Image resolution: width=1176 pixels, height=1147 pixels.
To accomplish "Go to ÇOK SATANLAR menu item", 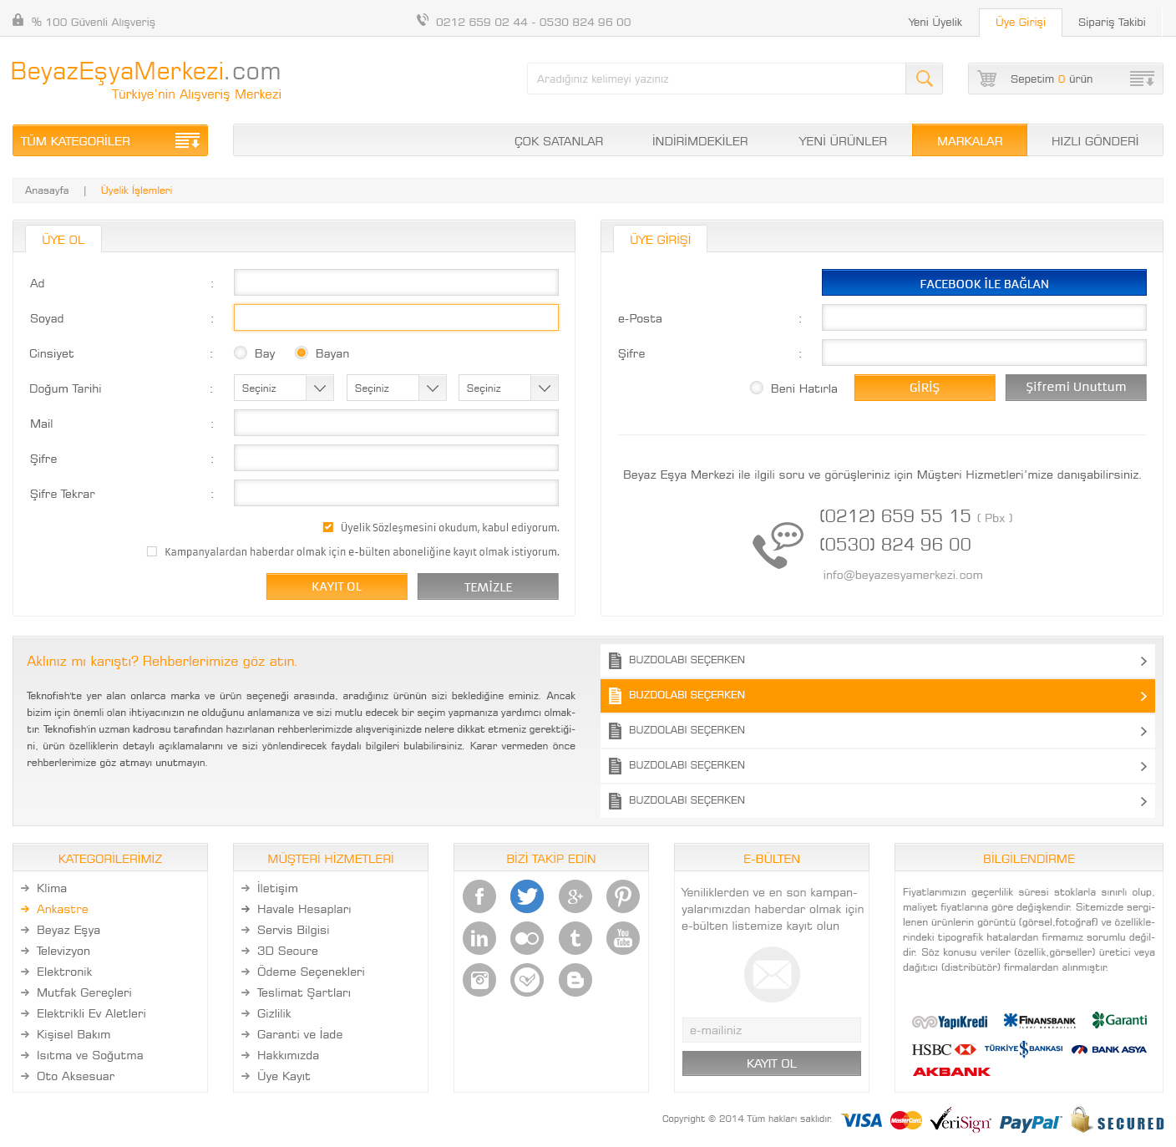I will (558, 141).
